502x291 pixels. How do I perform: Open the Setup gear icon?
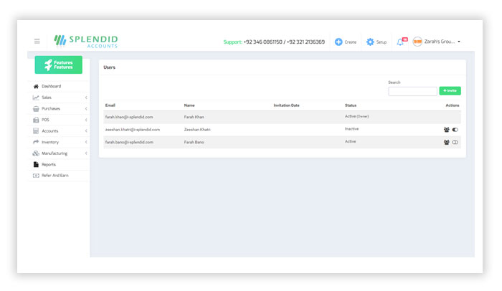[x=370, y=42]
